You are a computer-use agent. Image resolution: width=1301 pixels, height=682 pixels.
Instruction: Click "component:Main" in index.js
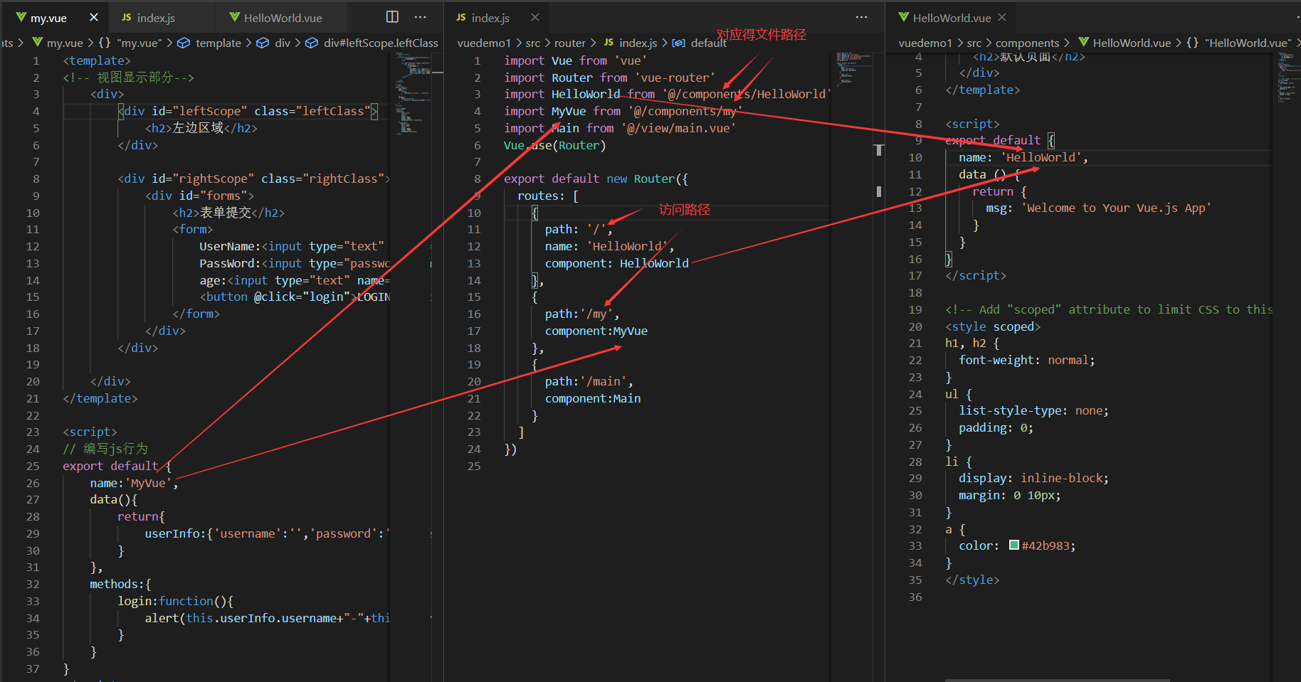593,398
